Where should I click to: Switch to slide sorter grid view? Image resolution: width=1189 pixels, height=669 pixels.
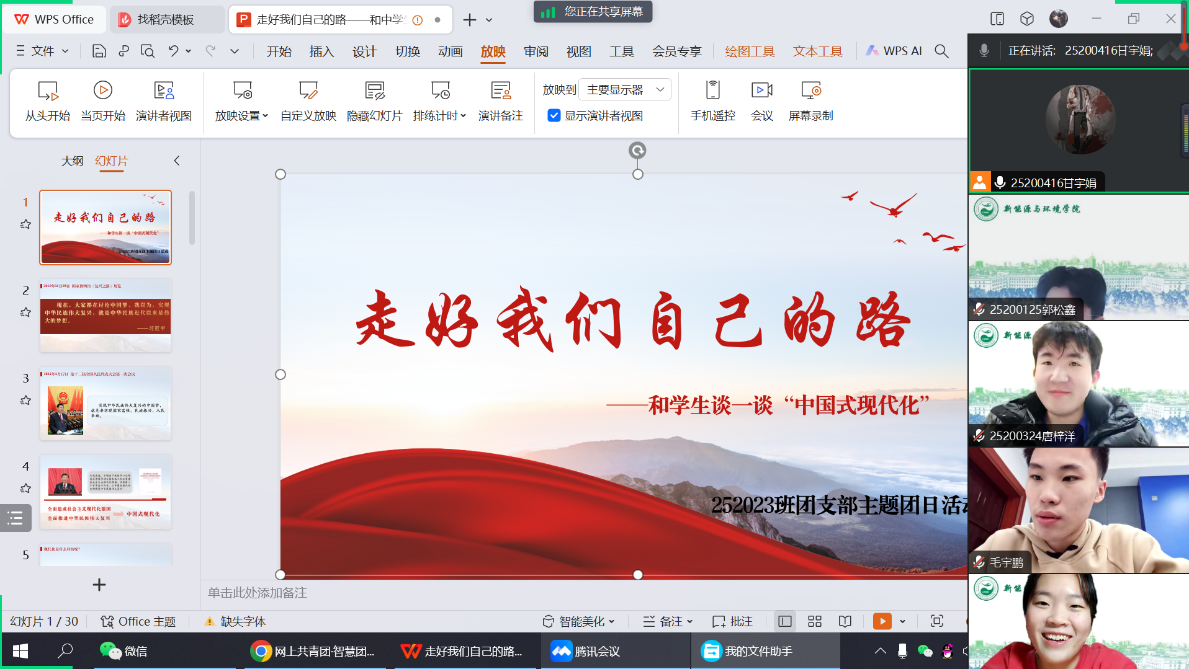click(x=815, y=621)
